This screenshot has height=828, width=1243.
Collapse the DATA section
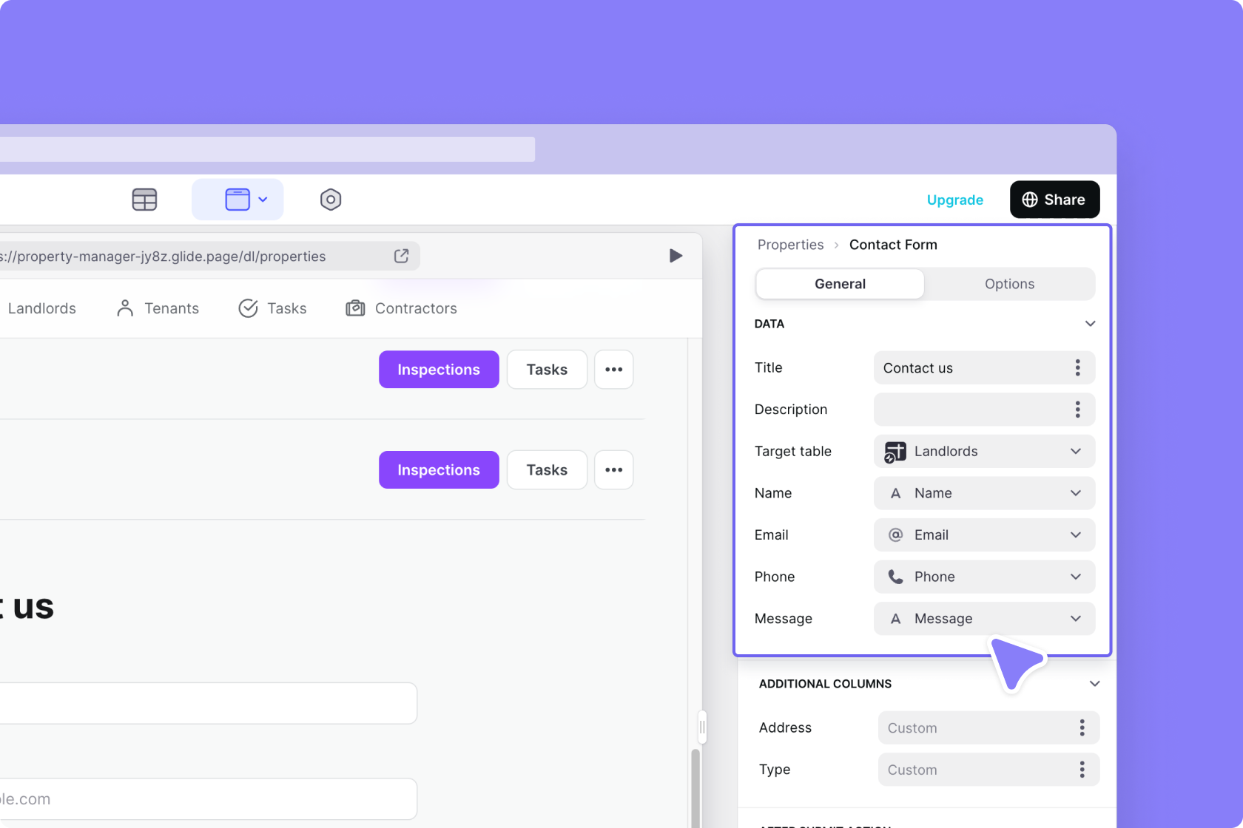[x=1090, y=324]
